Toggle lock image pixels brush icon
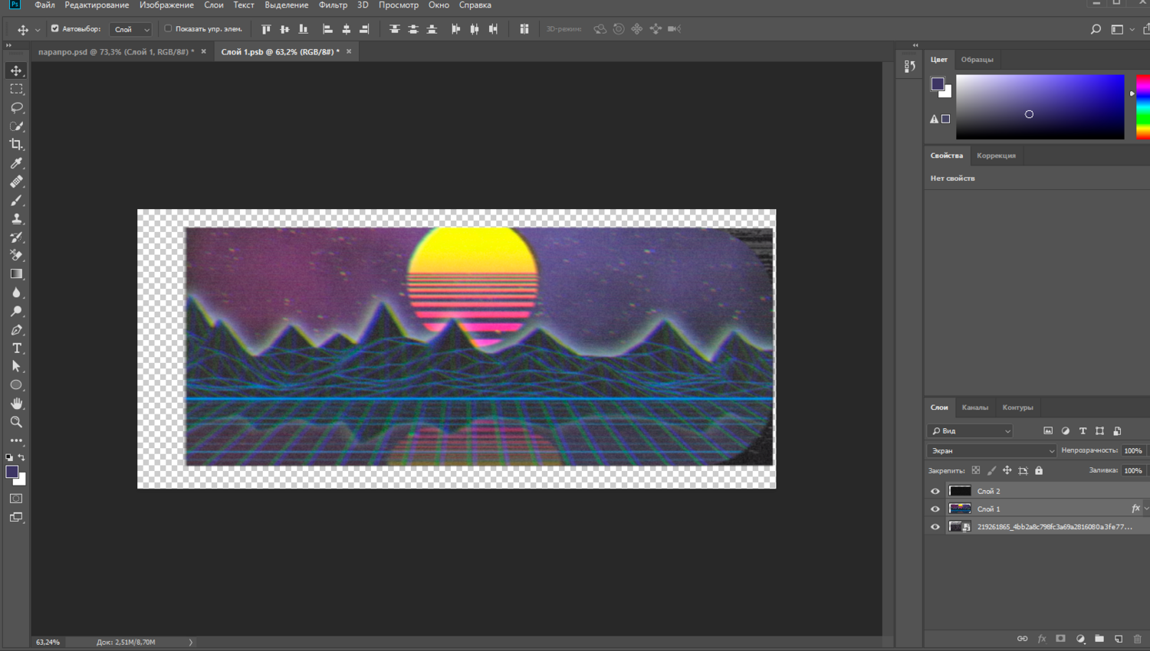The width and height of the screenshot is (1150, 651). [x=991, y=470]
